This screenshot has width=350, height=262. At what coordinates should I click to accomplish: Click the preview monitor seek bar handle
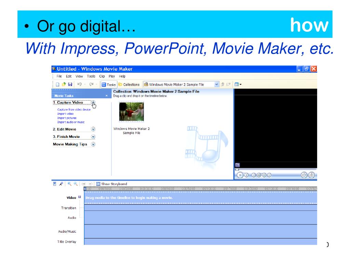(x=237, y=170)
